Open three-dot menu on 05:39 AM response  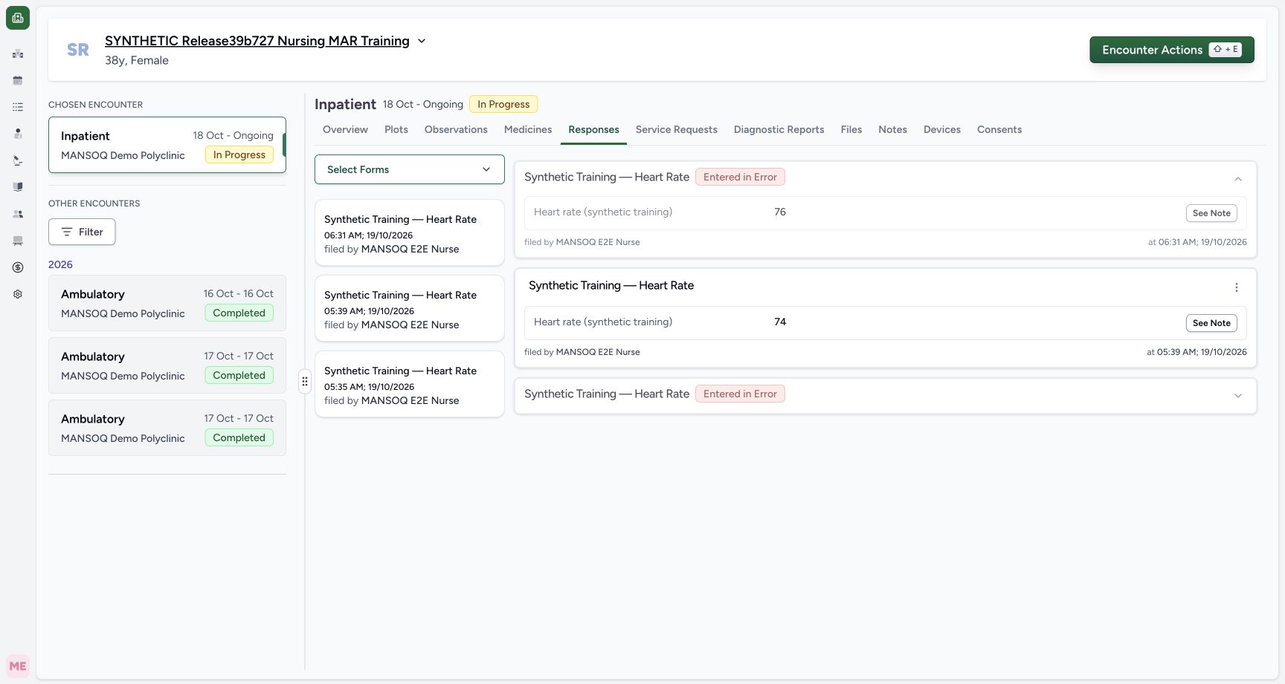(x=1237, y=287)
